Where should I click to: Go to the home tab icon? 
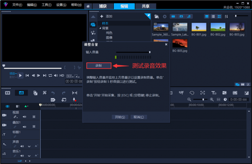tap(88, 6)
